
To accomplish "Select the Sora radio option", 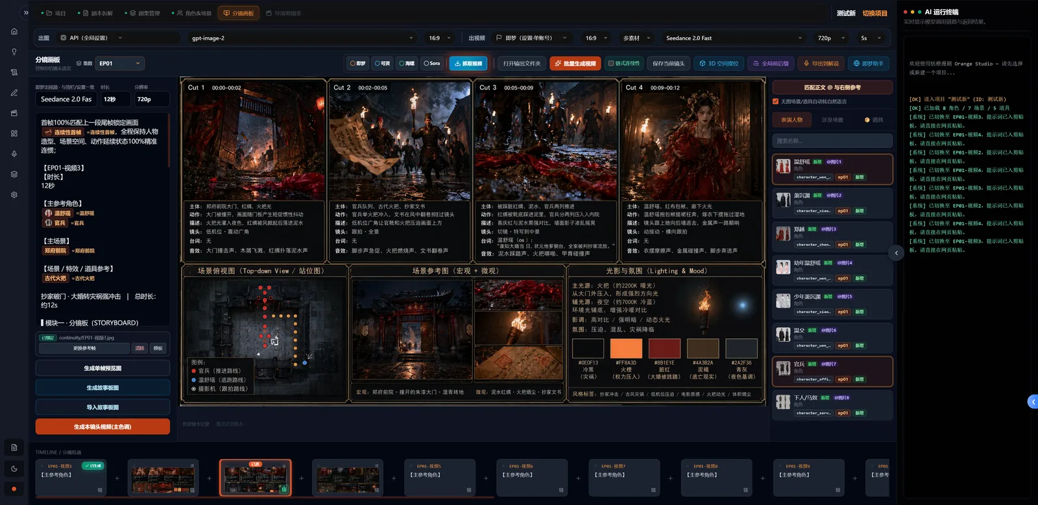I will tap(432, 64).
